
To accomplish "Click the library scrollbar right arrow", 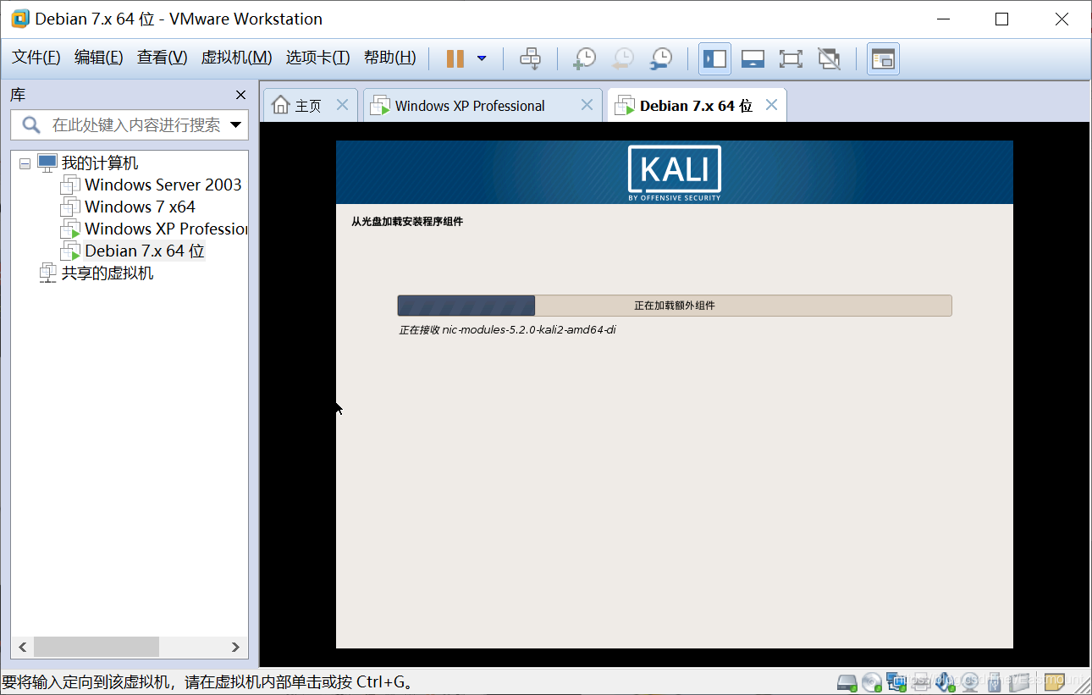I will [x=235, y=647].
